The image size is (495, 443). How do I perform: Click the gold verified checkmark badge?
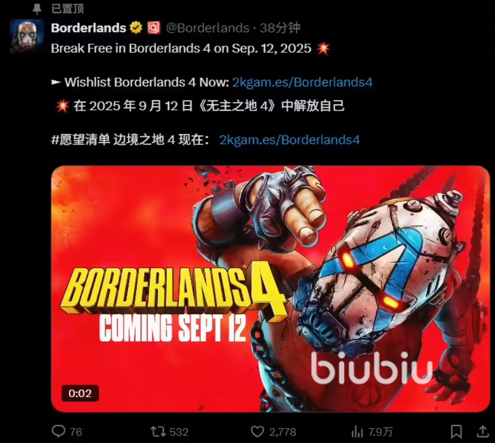point(136,28)
